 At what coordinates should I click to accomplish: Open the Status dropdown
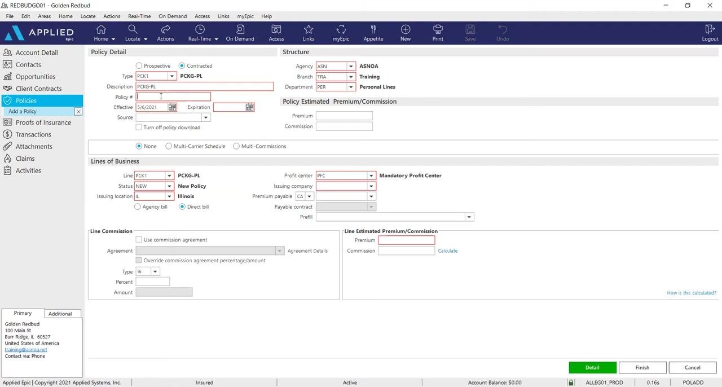point(169,186)
